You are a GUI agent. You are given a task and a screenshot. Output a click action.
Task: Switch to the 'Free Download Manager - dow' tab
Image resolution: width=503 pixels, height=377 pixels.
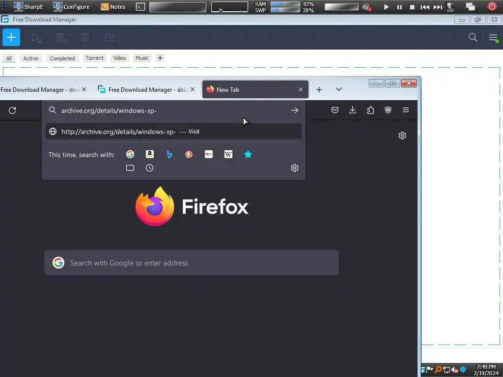coord(39,90)
